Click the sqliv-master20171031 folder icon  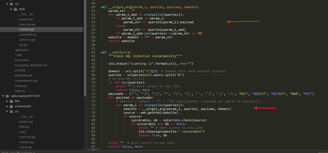(7, 96)
